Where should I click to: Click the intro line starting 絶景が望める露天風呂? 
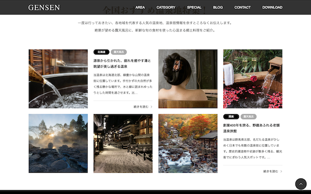[155, 31]
